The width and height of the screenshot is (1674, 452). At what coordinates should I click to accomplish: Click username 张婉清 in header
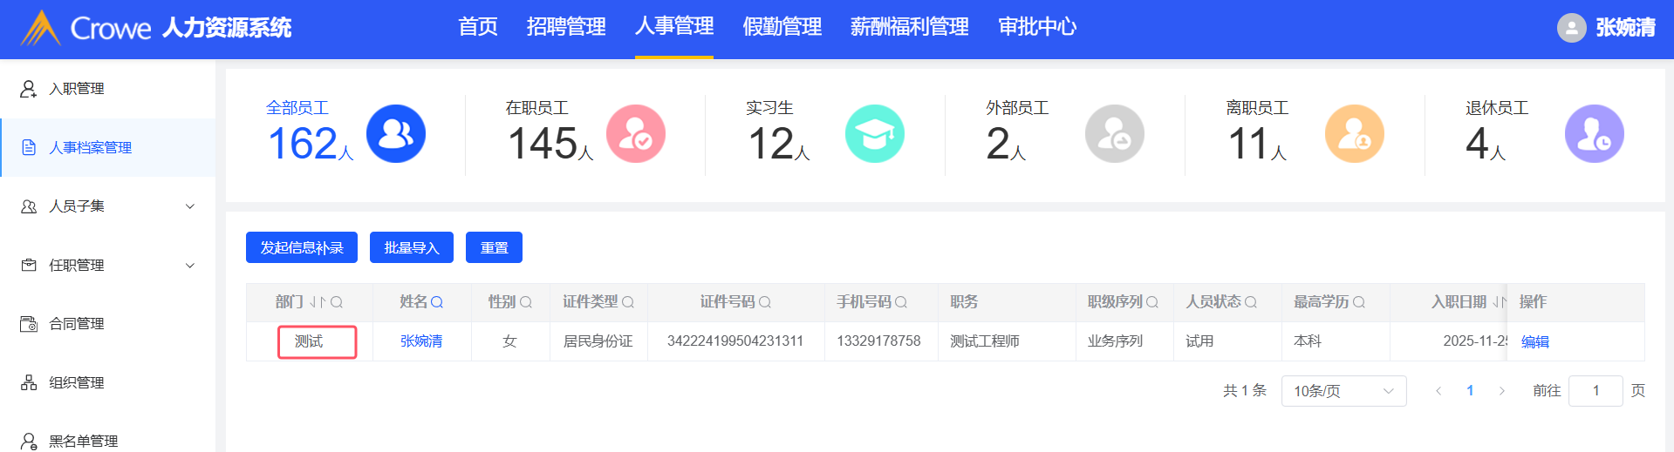[1625, 28]
